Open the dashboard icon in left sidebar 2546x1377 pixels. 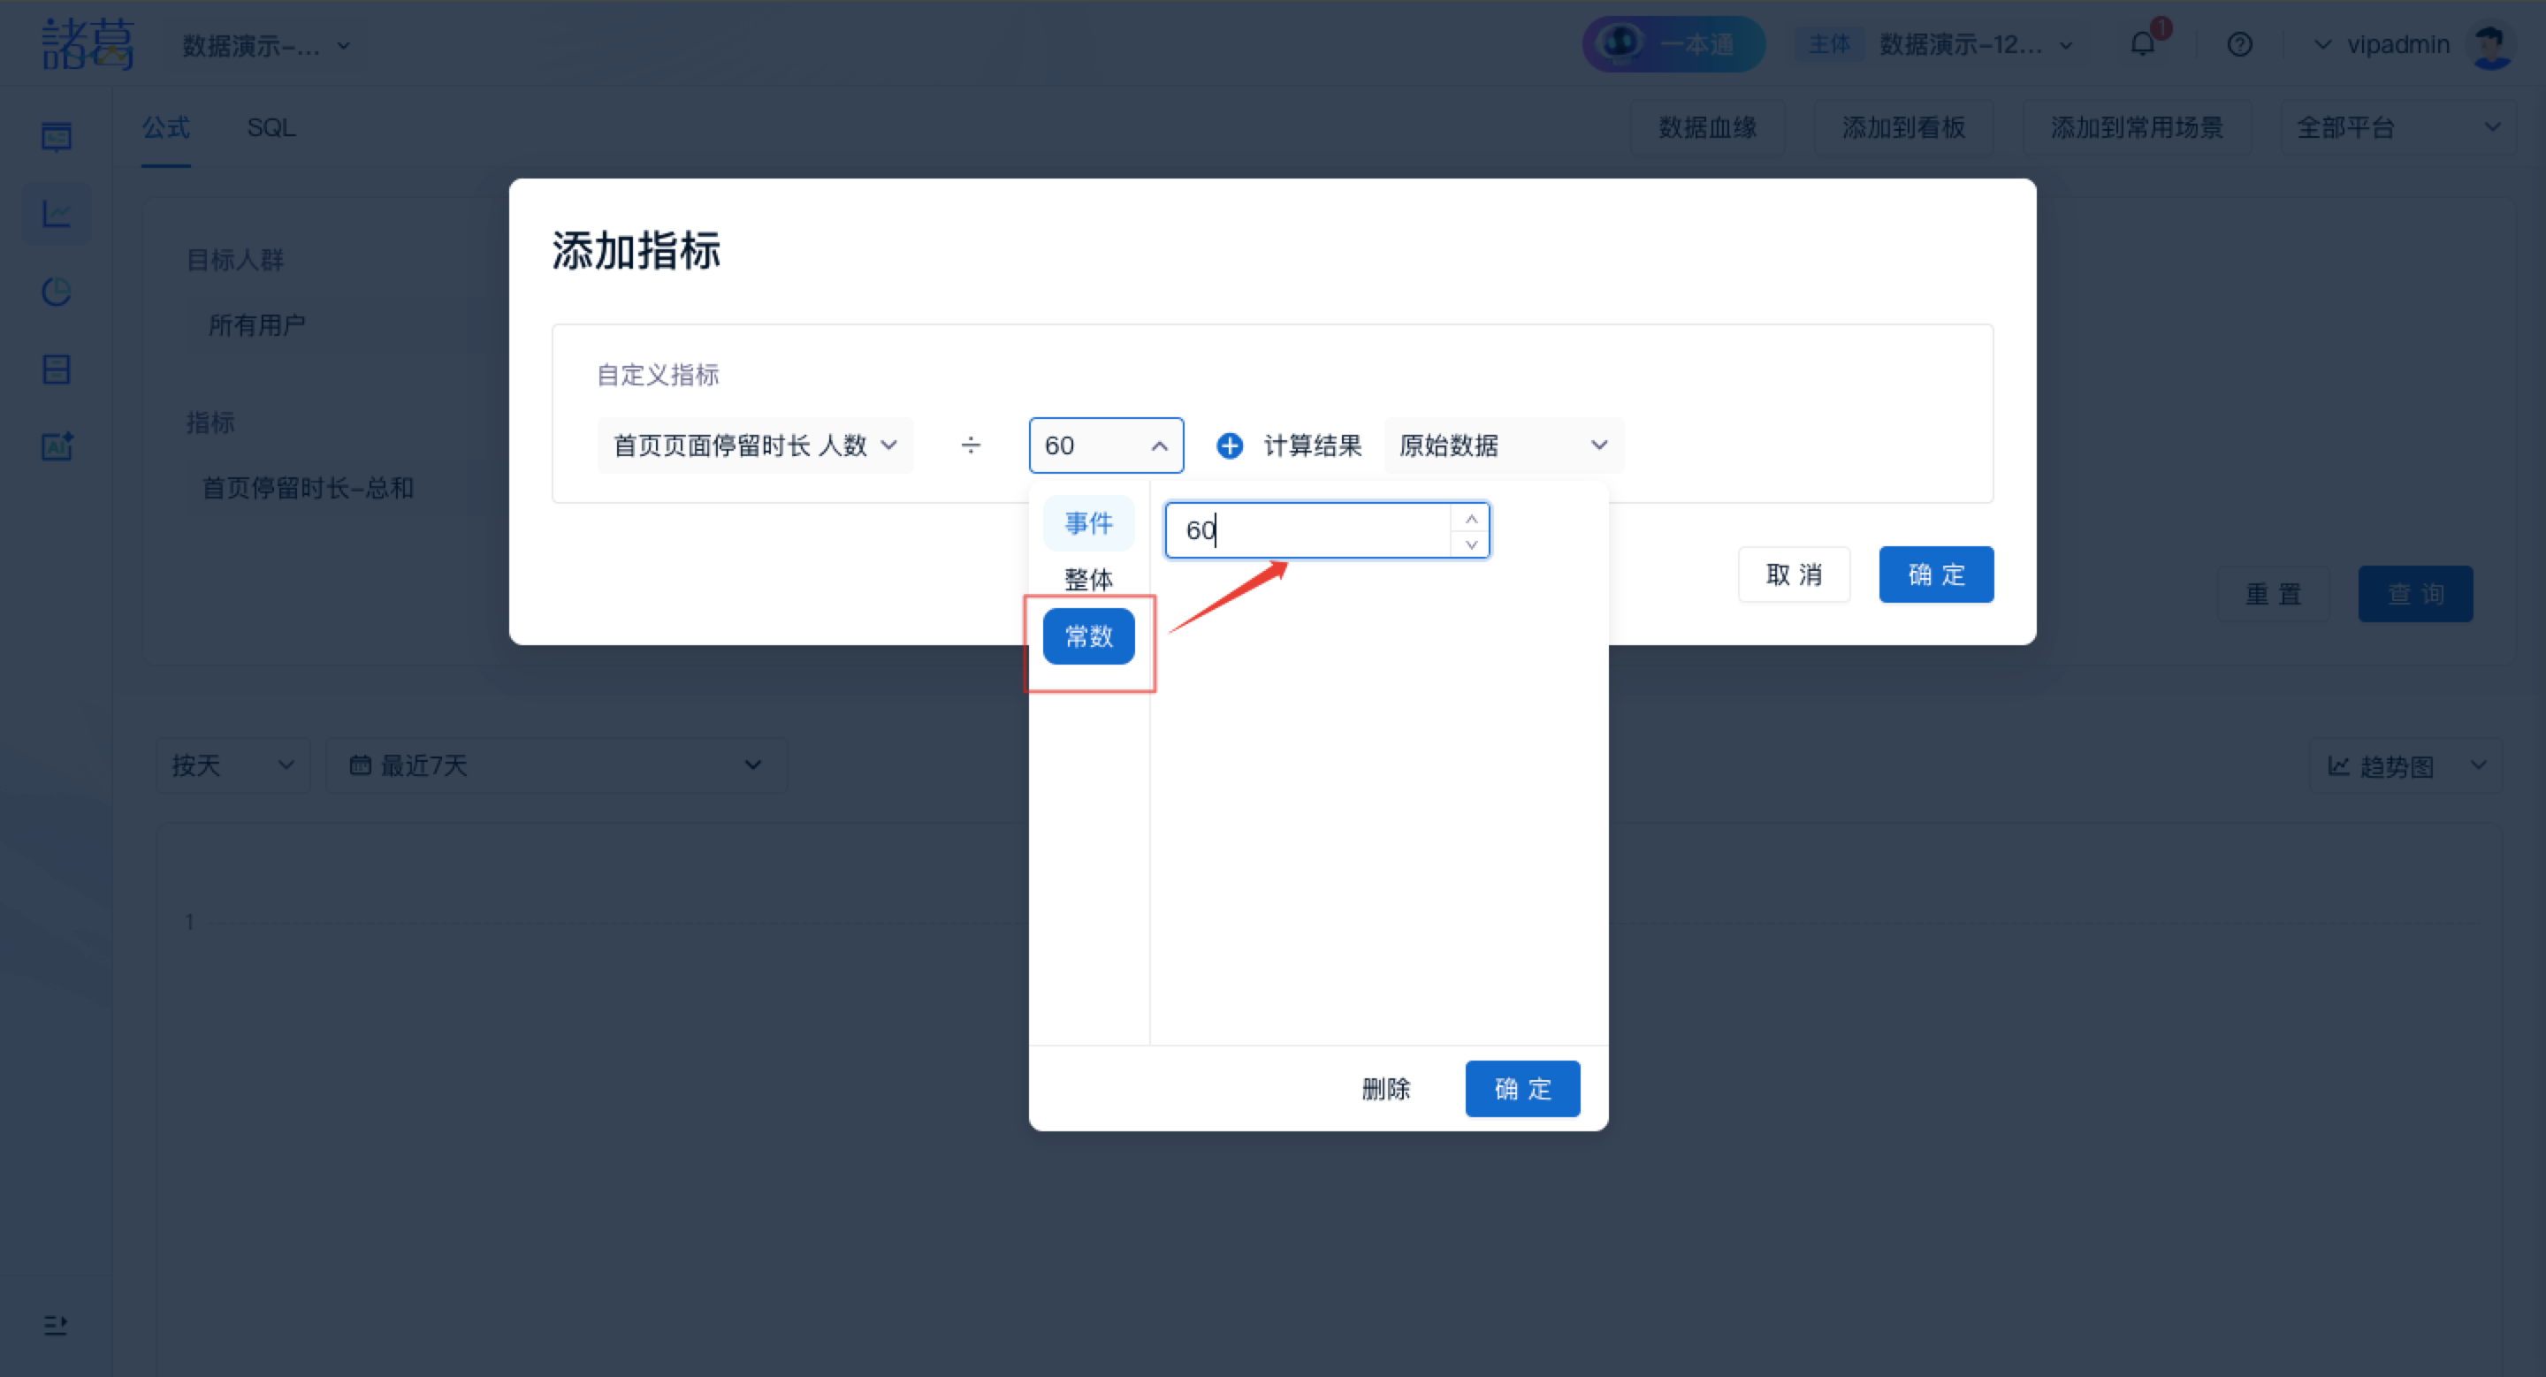point(57,136)
